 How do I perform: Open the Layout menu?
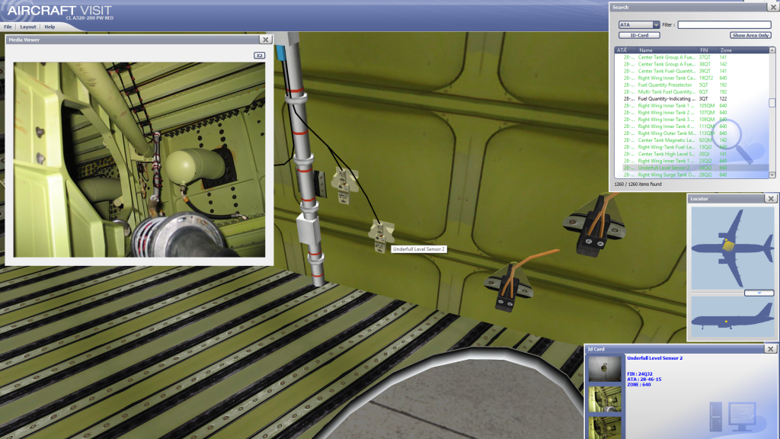tap(28, 27)
